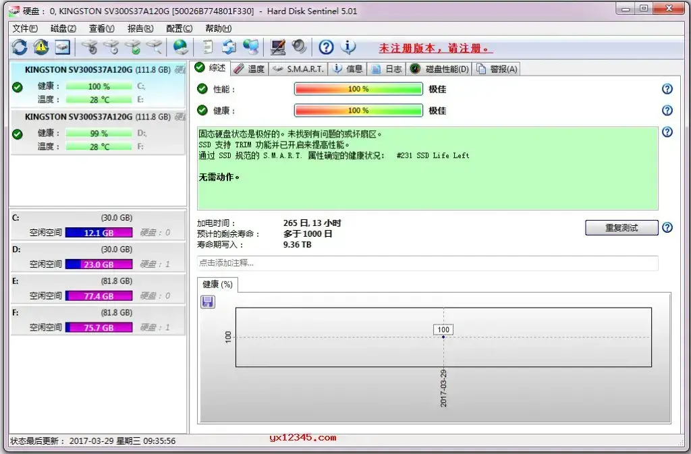
Task: Switch to the S.M.A.R.T. tab
Action: 298,69
